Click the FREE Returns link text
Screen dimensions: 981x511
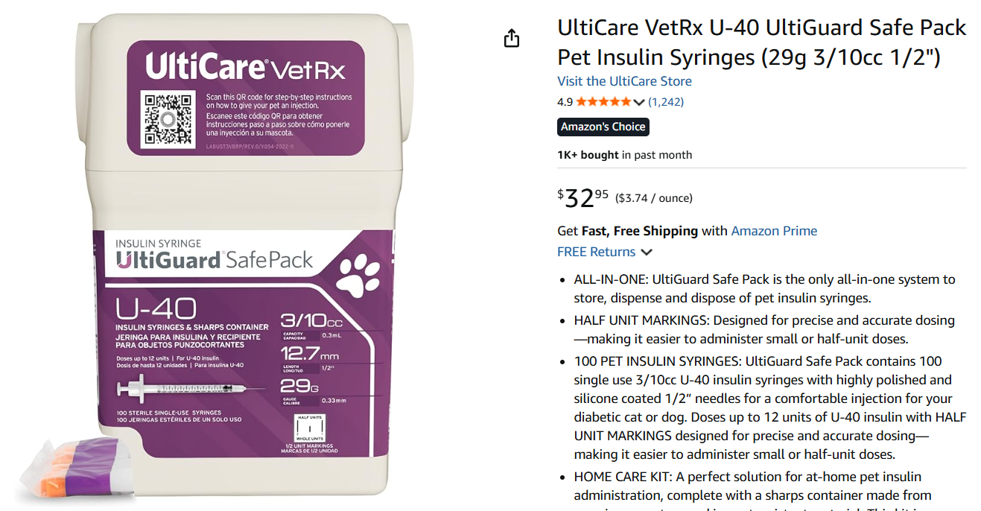[x=597, y=252]
